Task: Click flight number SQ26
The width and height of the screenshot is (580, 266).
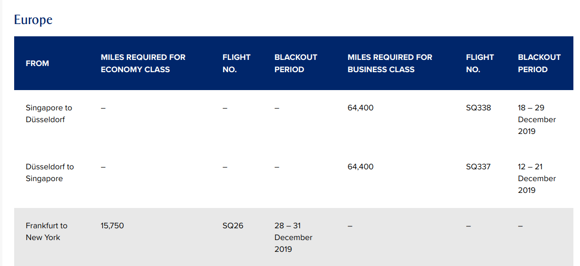Action: (x=233, y=226)
